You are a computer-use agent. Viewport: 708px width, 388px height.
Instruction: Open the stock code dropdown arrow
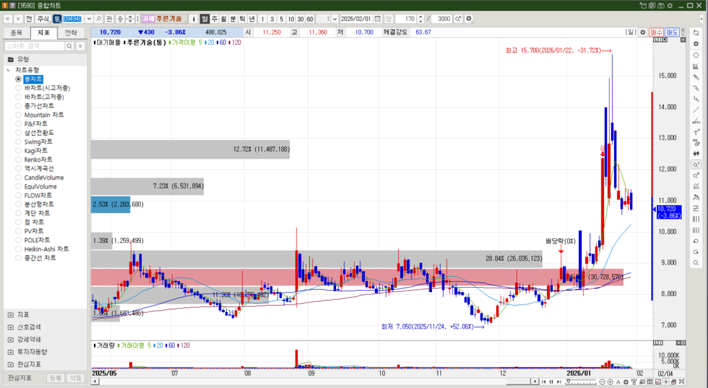(x=88, y=19)
